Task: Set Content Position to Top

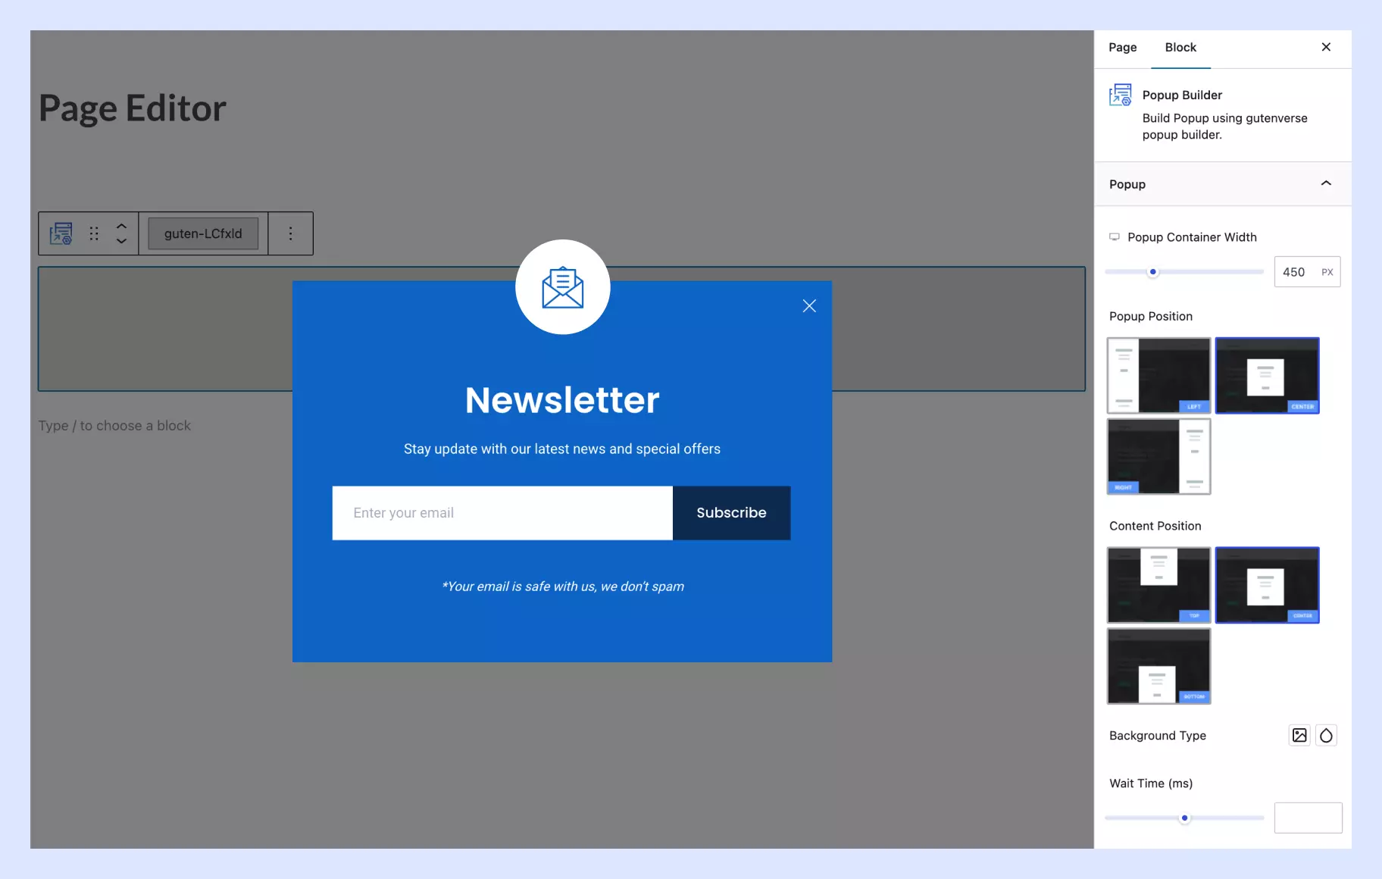Action: [1158, 585]
